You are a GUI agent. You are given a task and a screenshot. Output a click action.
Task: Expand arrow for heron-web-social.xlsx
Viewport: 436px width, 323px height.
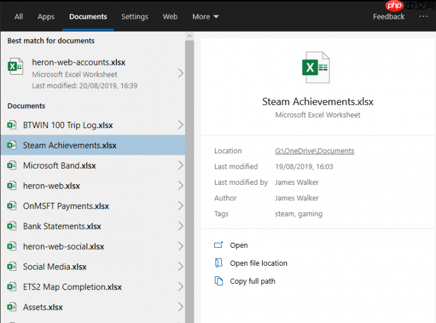pos(181,246)
